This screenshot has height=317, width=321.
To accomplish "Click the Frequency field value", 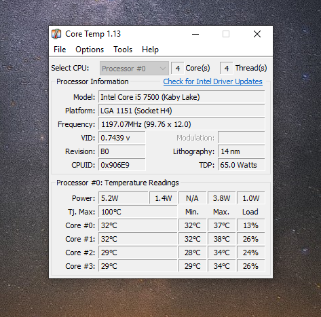I will point(182,124).
